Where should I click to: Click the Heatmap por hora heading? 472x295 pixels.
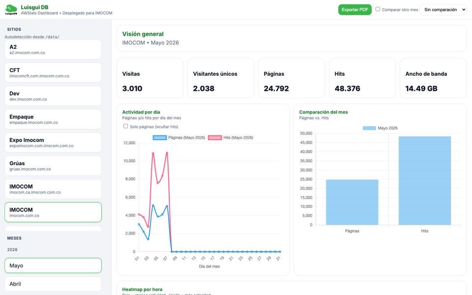(x=142, y=289)
